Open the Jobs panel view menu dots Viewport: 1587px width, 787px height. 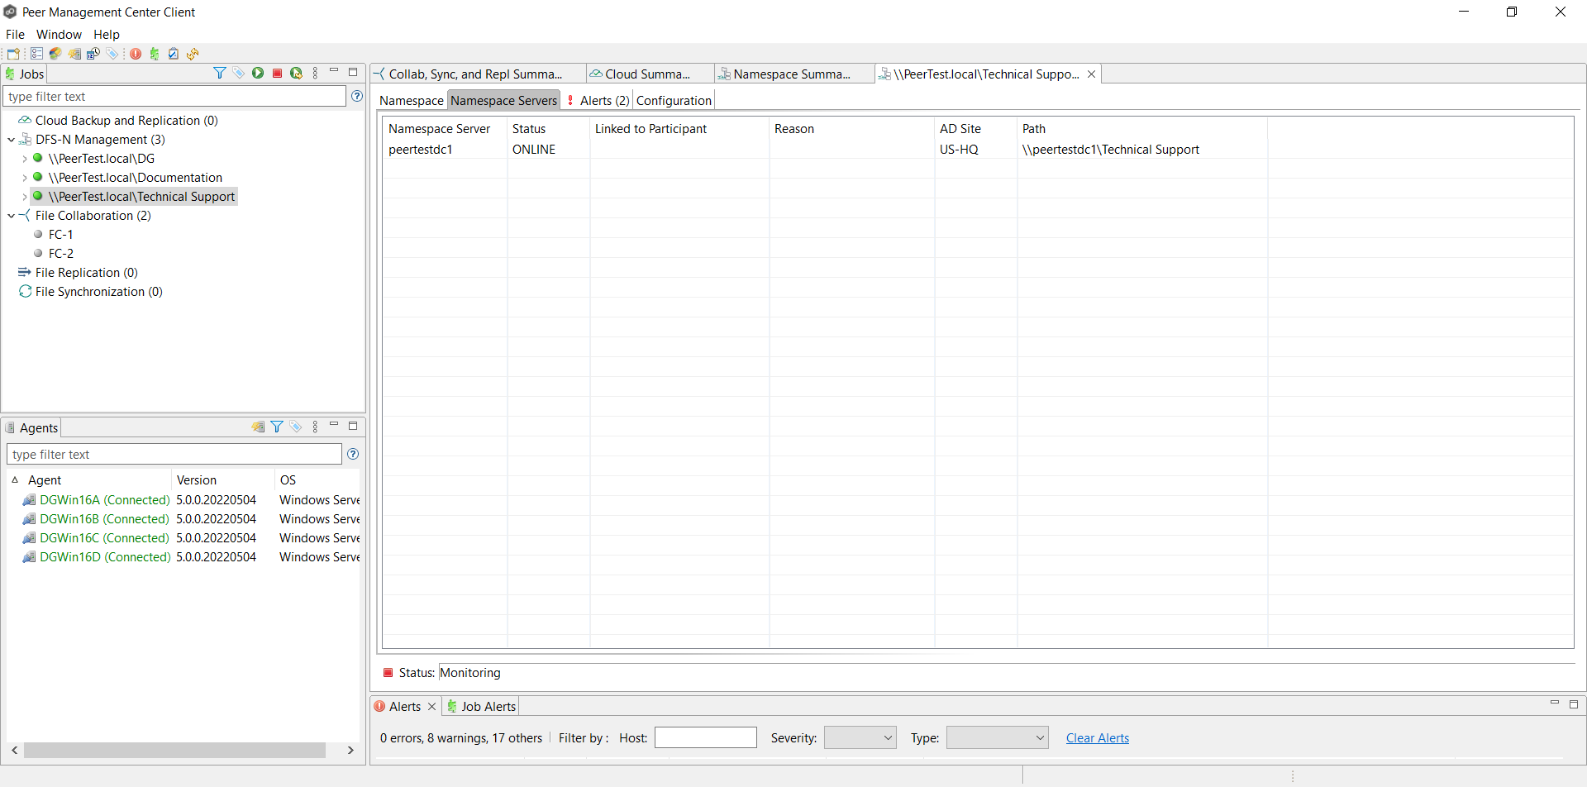click(315, 74)
